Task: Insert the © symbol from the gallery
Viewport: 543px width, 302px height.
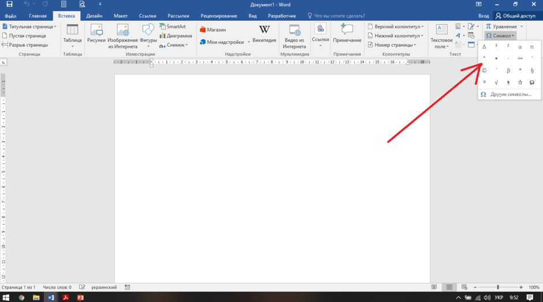Action: [484, 70]
